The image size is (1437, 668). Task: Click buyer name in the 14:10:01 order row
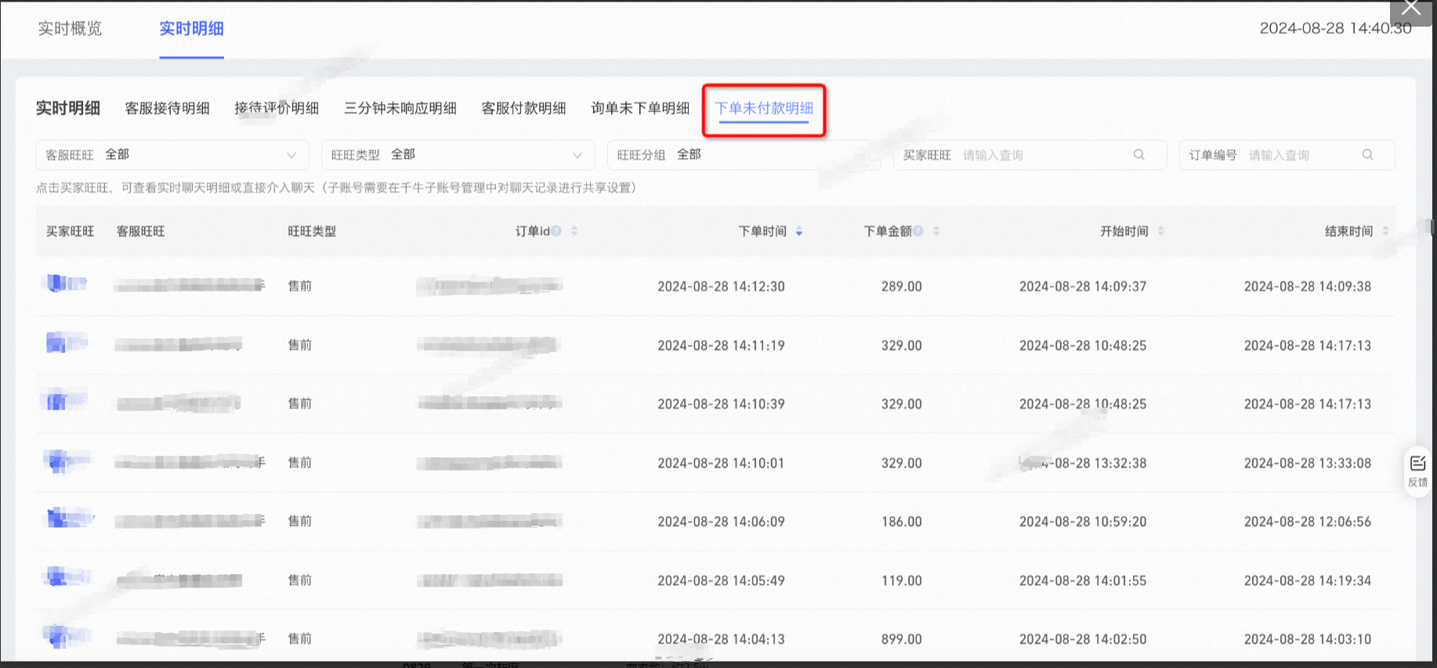[x=67, y=461]
